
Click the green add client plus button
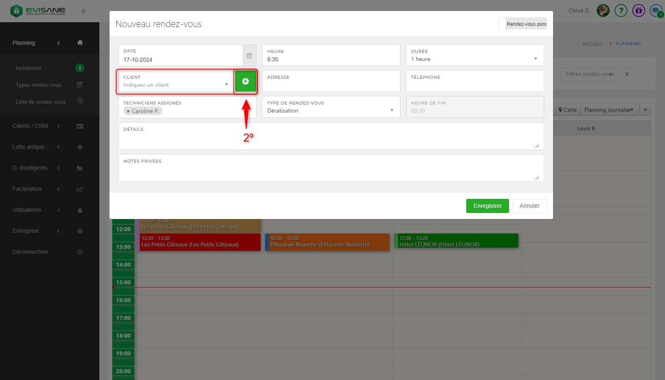[x=245, y=81]
